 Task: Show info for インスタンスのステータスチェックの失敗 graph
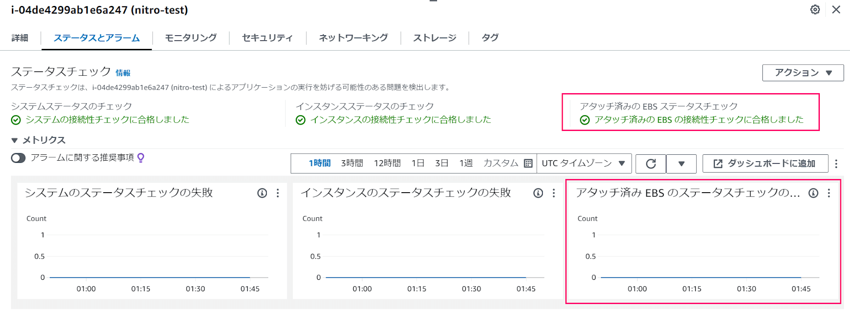[538, 193]
